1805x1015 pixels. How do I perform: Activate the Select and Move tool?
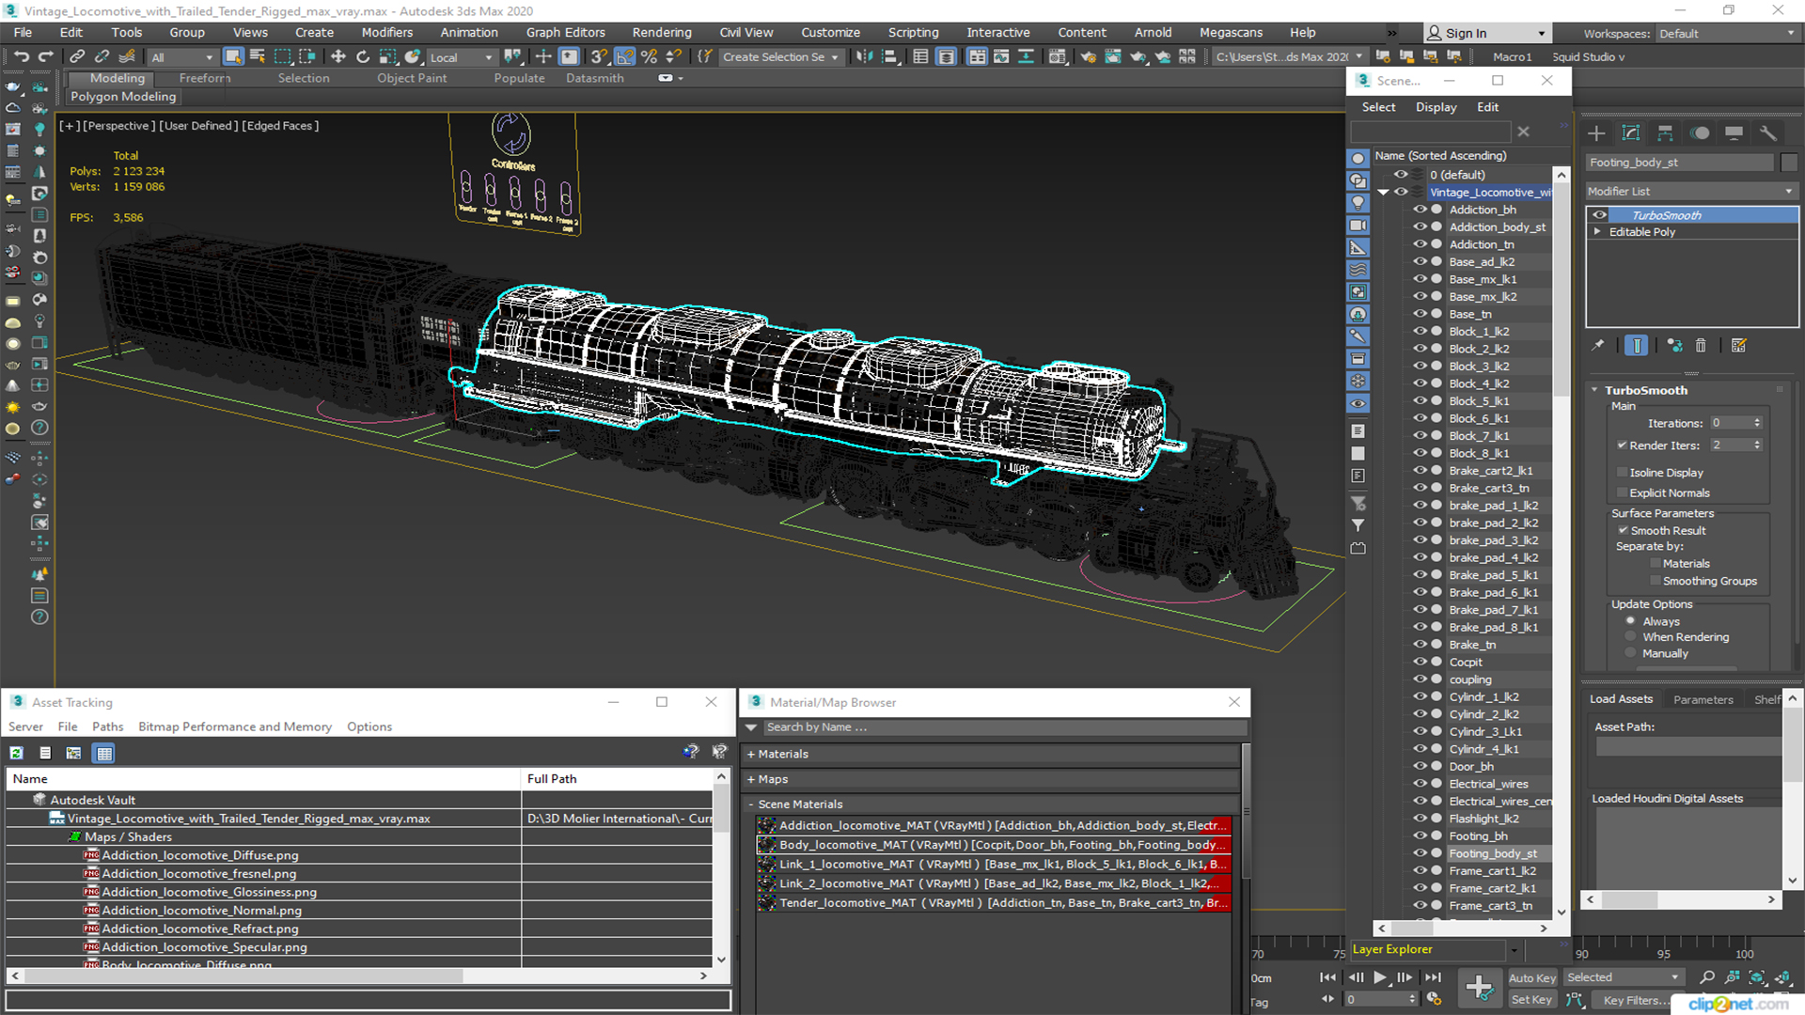pos(338,57)
